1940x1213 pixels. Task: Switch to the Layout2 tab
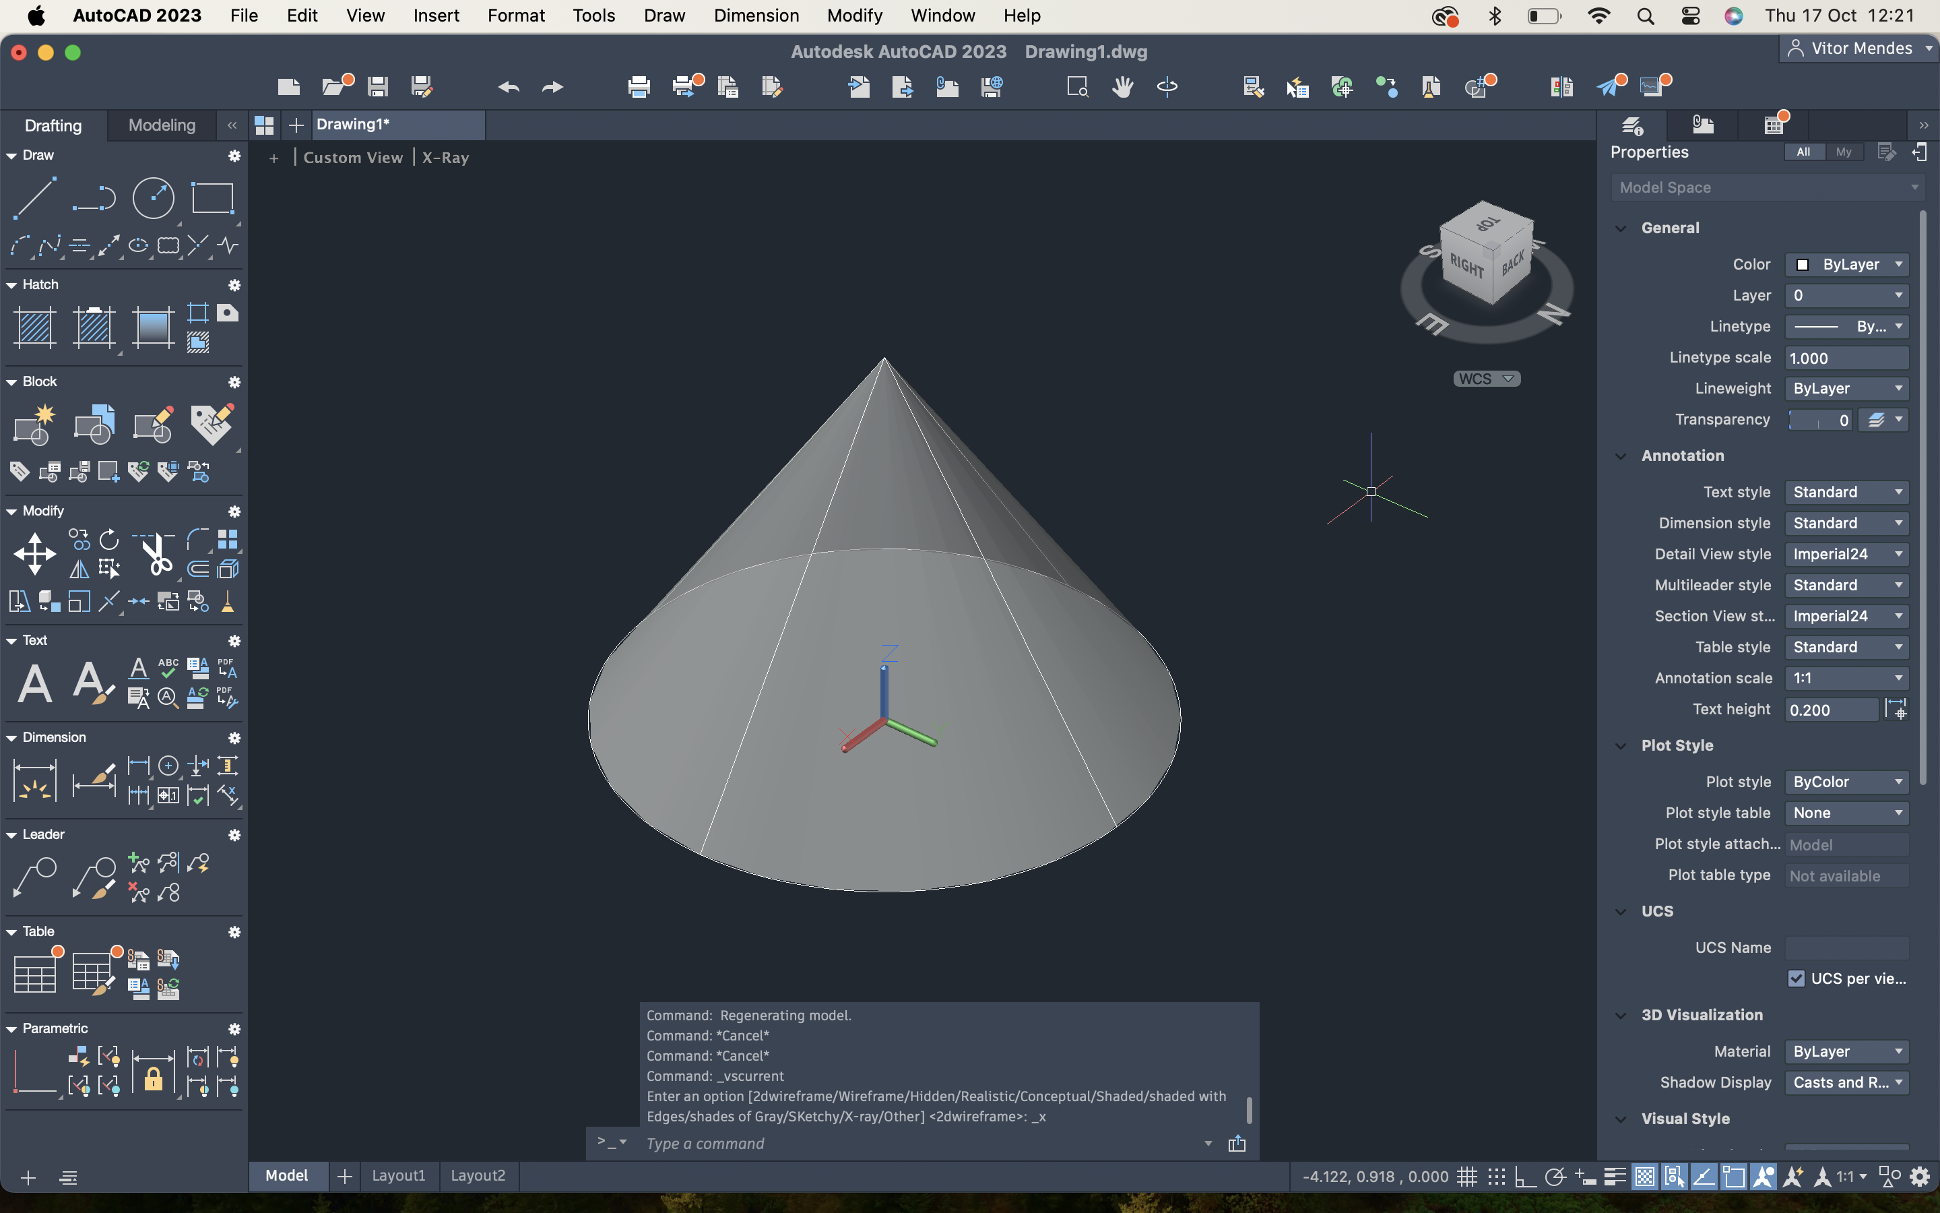pos(478,1175)
